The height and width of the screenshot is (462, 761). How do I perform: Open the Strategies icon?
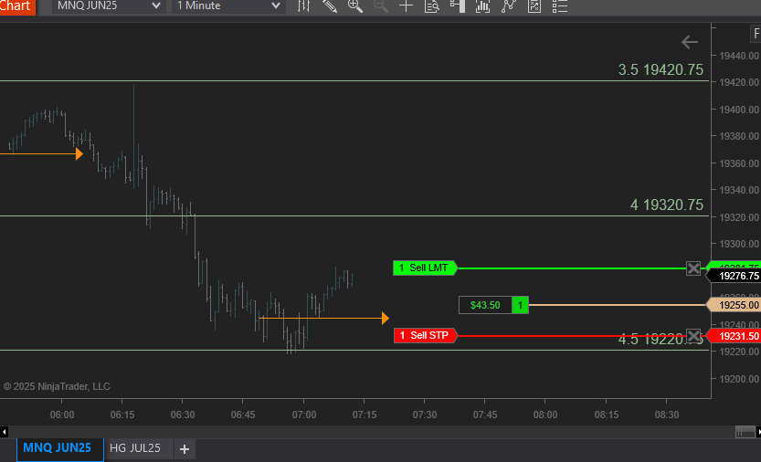(509, 6)
